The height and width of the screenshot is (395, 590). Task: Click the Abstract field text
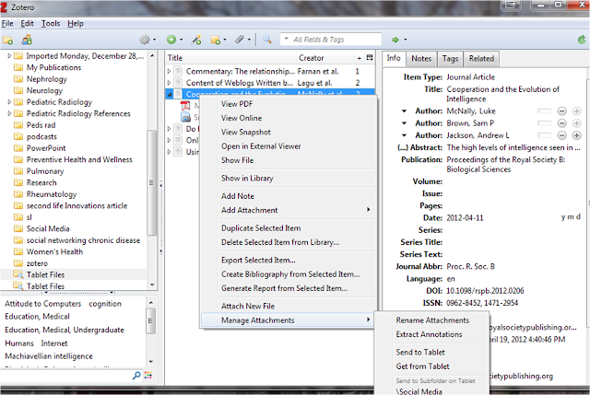pos(513,147)
